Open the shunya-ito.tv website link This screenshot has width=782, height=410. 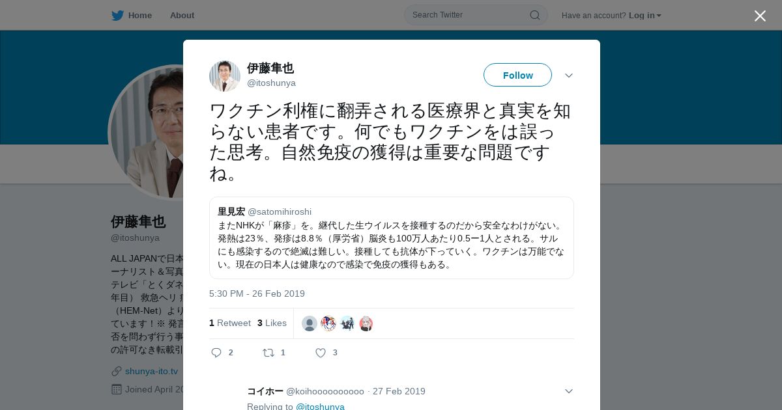pyautogui.click(x=151, y=371)
